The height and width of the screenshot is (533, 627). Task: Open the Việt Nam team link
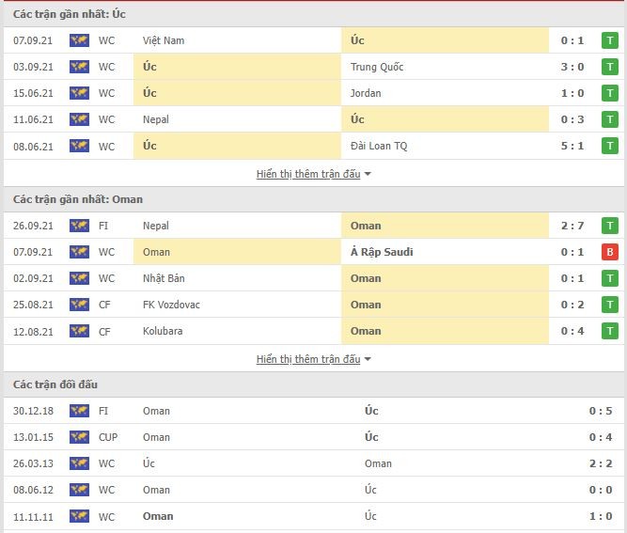[164, 40]
